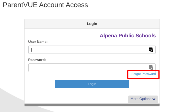This screenshot has height=112, width=170.
Task: Click the gray bar beneath the login panel
Action: pyautogui.click(x=92, y=105)
